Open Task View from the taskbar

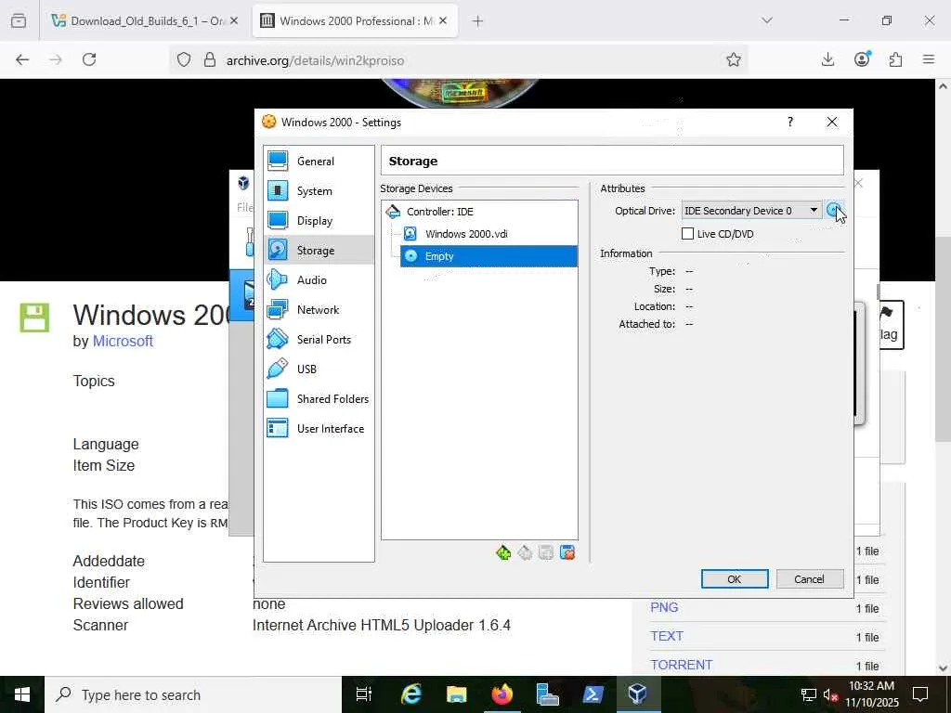(364, 694)
